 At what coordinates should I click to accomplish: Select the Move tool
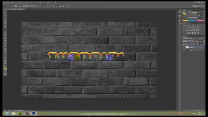[5, 10]
